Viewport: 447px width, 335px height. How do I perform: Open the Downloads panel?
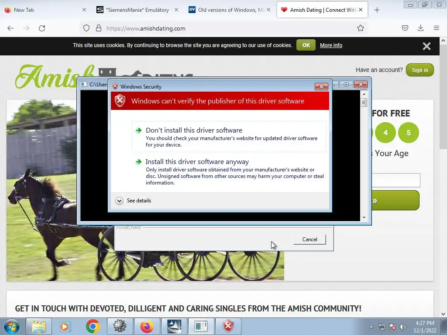[420, 28]
